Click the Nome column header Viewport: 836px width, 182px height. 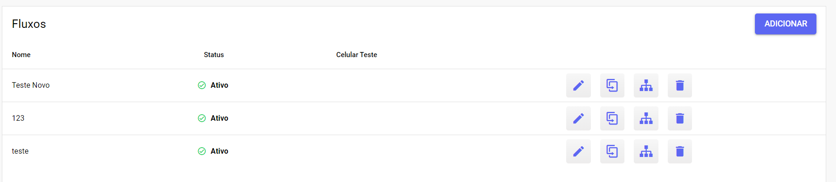pos(21,55)
